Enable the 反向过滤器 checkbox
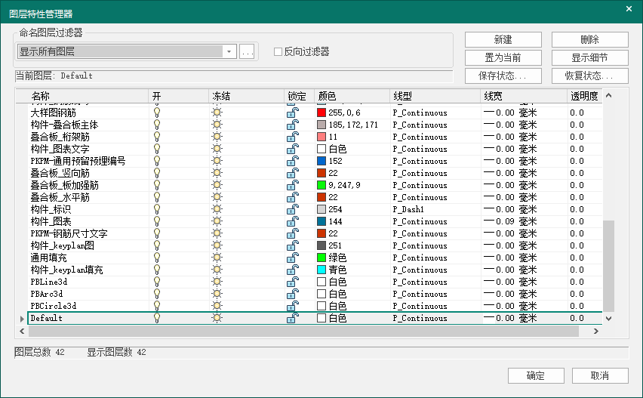 click(x=278, y=52)
